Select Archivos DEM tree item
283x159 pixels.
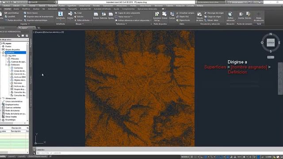pyautogui.click(x=20, y=77)
